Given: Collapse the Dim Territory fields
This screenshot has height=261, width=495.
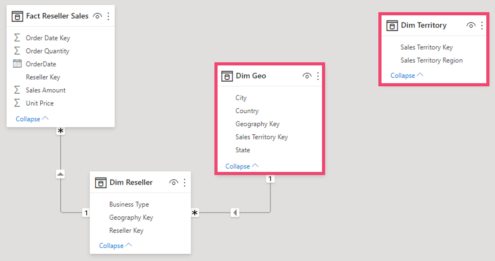Looking at the screenshot, I should click(x=407, y=75).
